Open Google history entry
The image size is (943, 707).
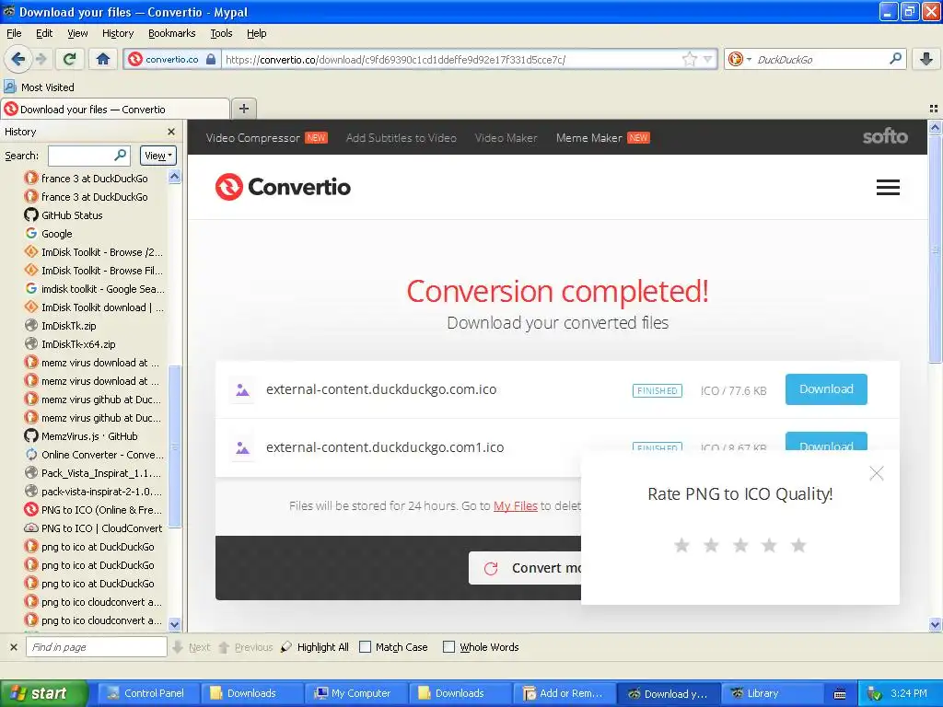coord(48,233)
